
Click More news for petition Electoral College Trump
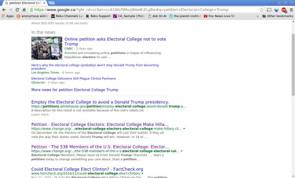[x=75, y=90]
